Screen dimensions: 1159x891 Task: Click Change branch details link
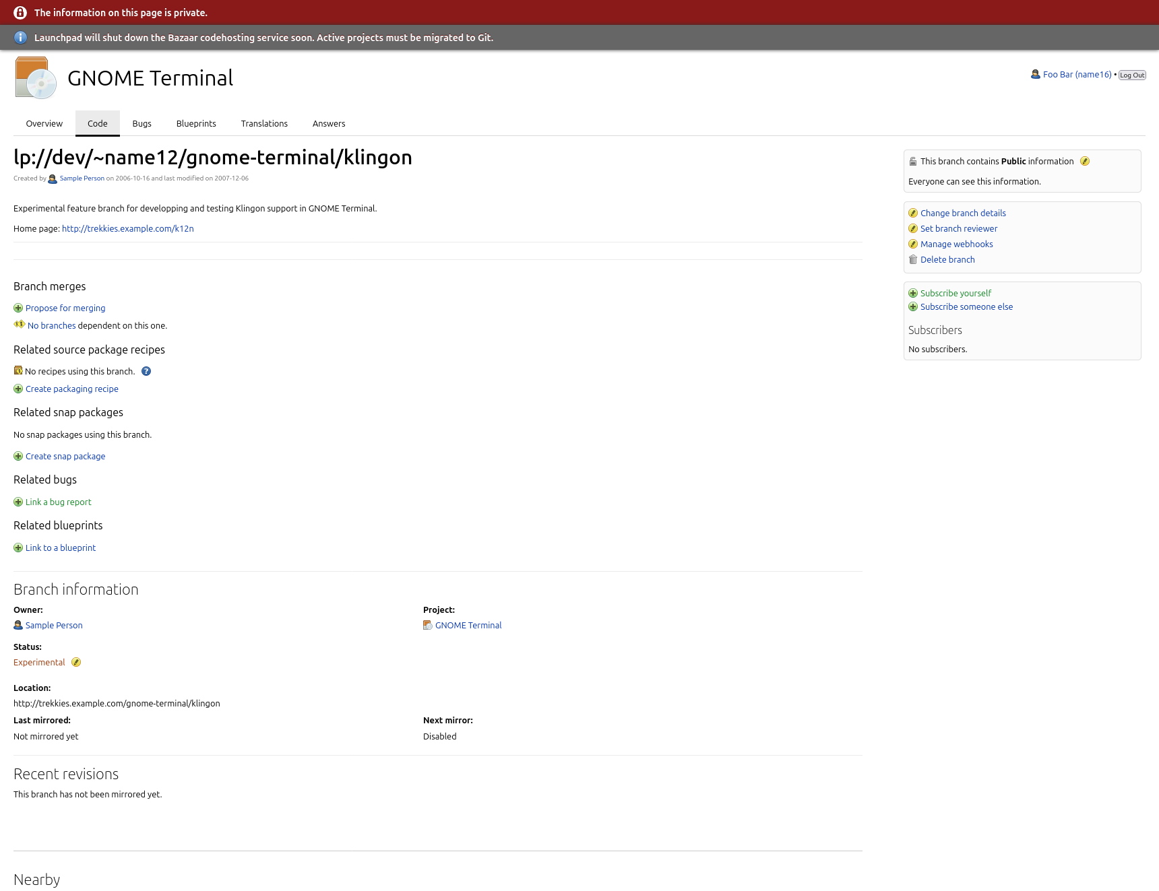coord(963,213)
